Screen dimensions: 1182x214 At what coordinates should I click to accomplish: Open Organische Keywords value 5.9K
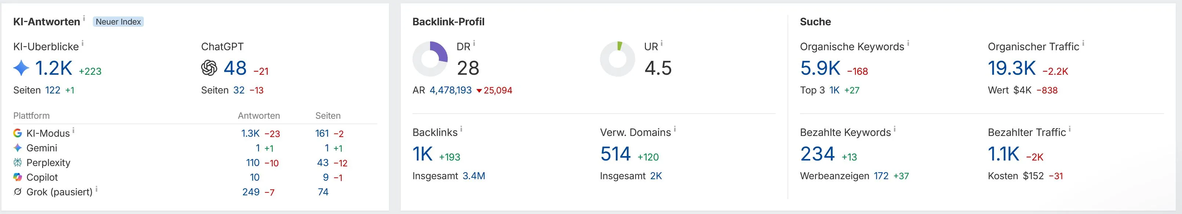(821, 68)
